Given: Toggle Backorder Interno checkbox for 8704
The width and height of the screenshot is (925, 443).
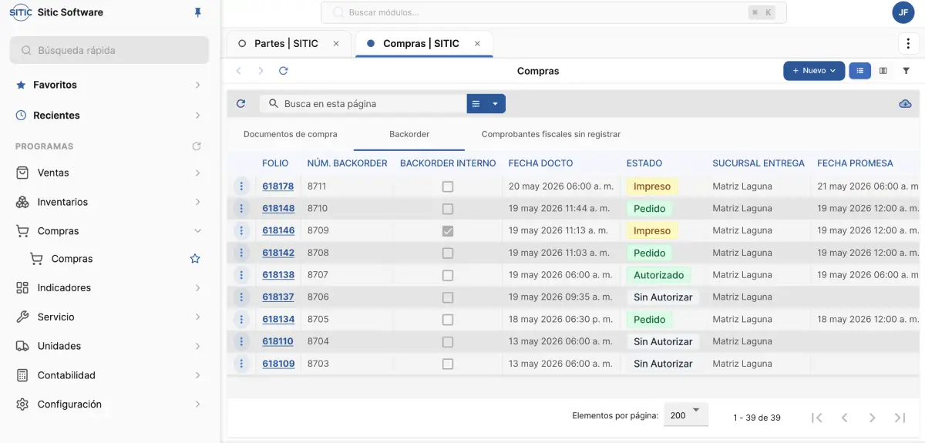Looking at the screenshot, I should pyautogui.click(x=448, y=341).
